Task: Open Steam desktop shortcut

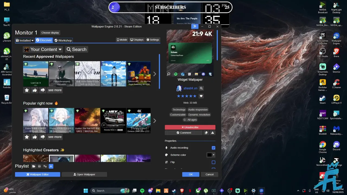Action: click(323, 99)
